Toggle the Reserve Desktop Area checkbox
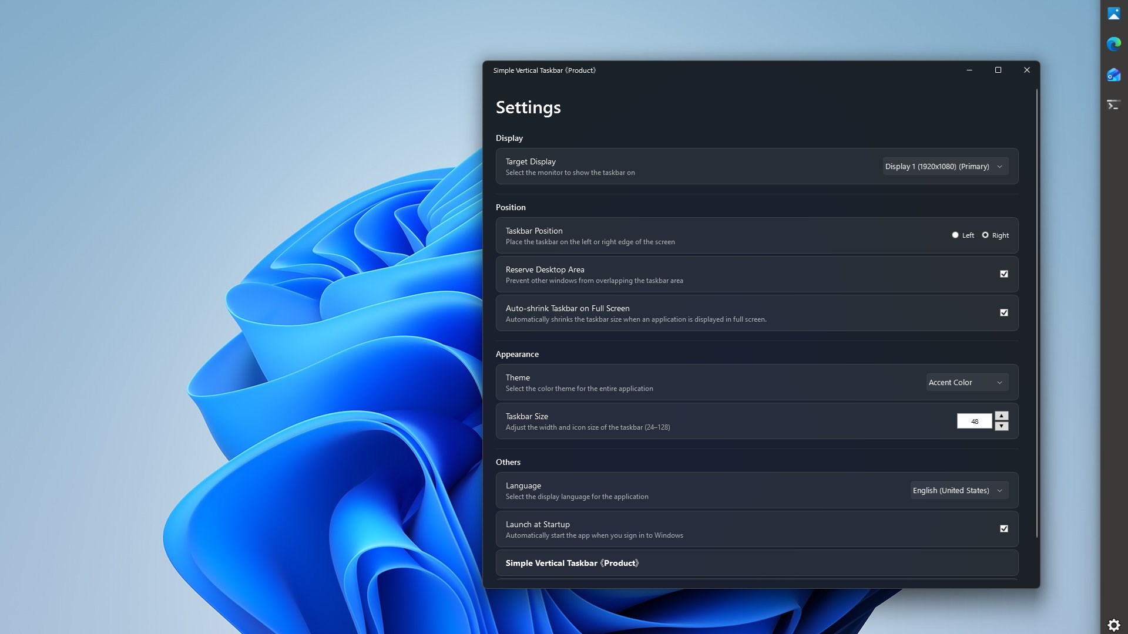This screenshot has height=634, width=1128. pos(1004,274)
